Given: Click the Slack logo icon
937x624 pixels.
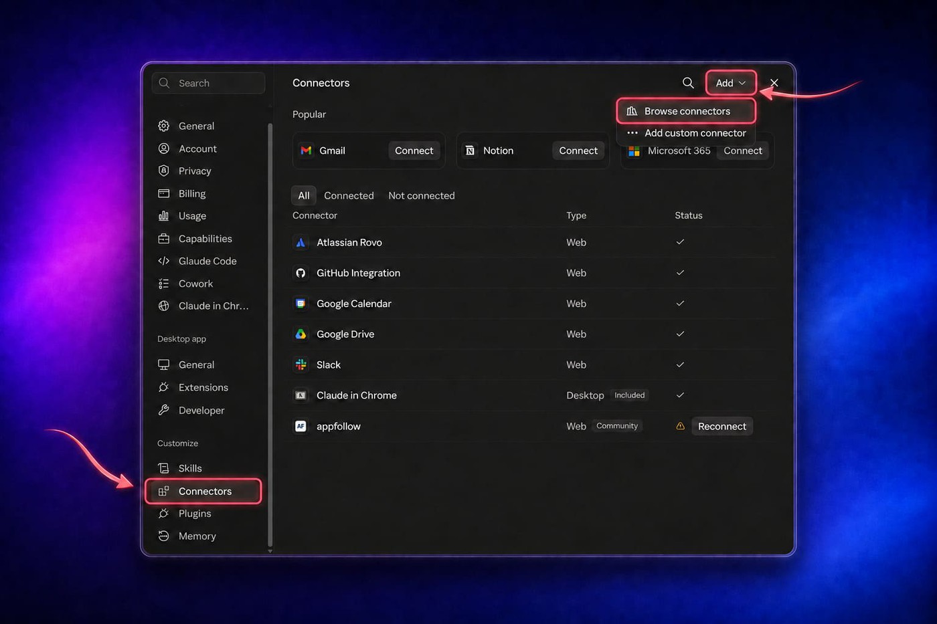Looking at the screenshot, I should [301, 365].
